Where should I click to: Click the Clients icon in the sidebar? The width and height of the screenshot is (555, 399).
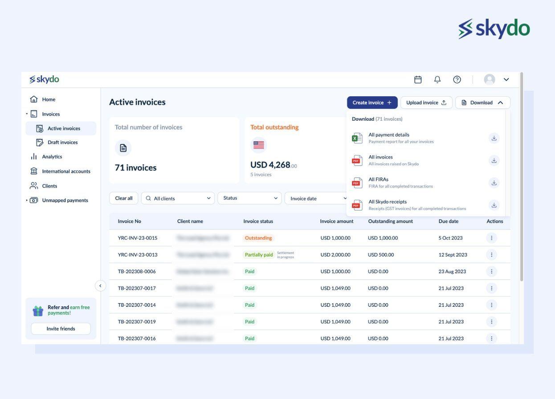click(x=33, y=186)
